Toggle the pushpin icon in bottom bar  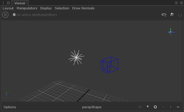(x=163, y=107)
